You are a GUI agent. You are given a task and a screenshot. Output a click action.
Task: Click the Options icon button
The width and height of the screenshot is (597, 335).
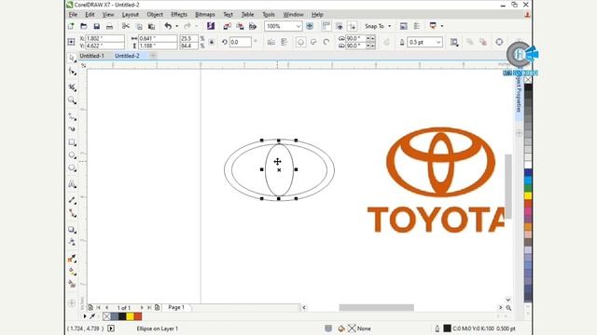coord(417,26)
